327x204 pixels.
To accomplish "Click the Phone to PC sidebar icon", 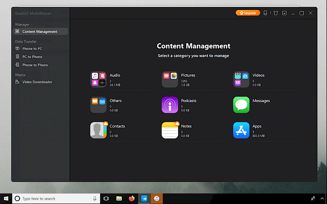I will 17,49.
